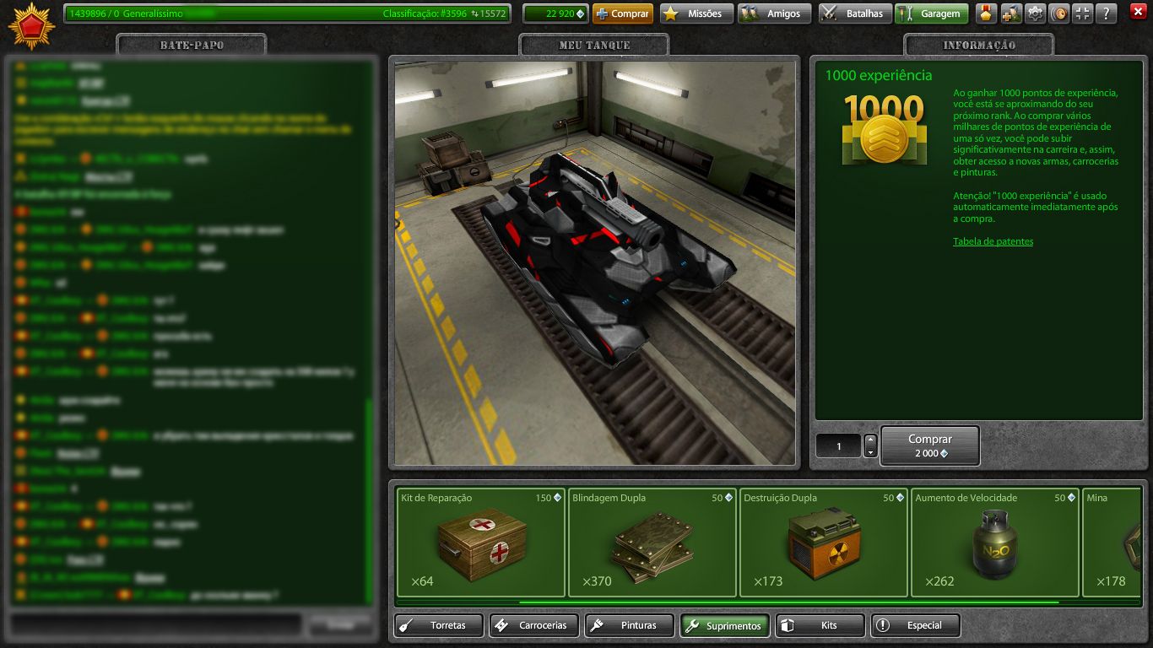Switch to the Carrocerias category
Image resolution: width=1153 pixels, height=648 pixels.
535,626
